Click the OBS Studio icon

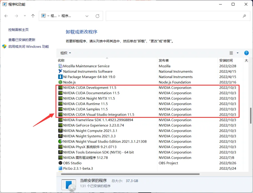60,163
